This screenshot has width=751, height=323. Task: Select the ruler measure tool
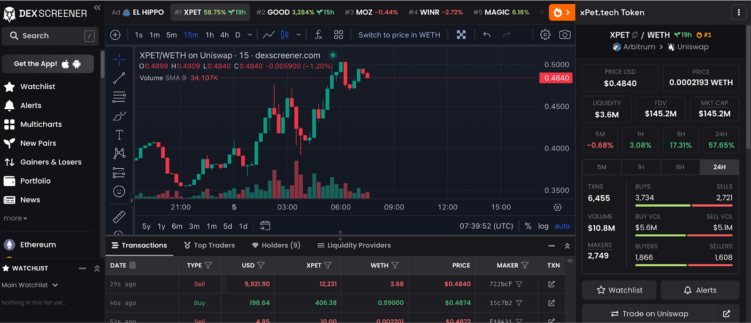[119, 217]
